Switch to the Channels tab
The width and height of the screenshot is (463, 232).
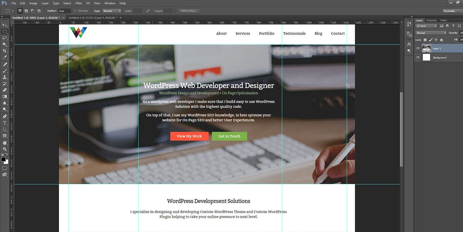(431, 20)
